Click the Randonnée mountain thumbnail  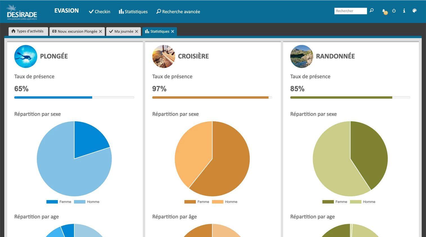(301, 56)
